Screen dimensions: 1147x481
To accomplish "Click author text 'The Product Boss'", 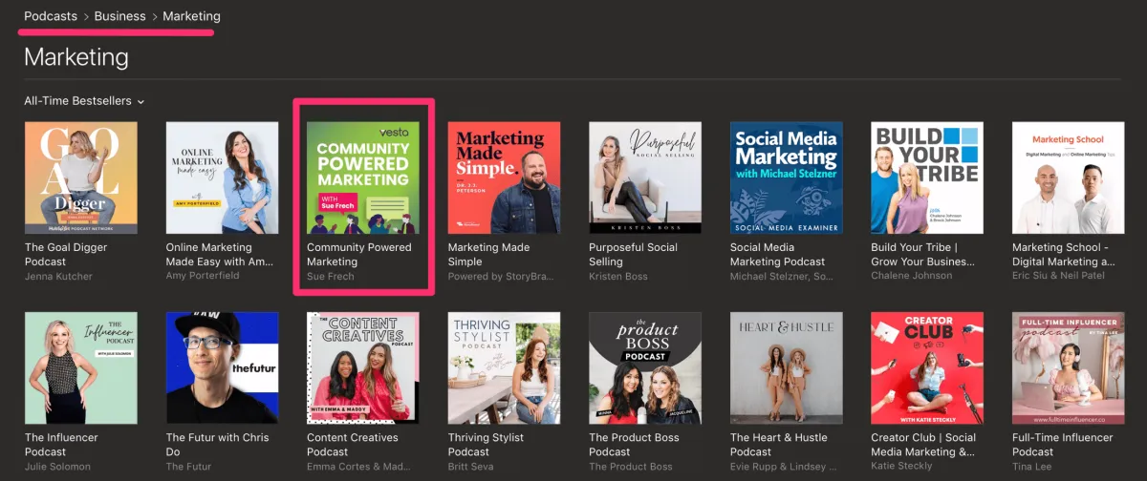I will (x=631, y=466).
